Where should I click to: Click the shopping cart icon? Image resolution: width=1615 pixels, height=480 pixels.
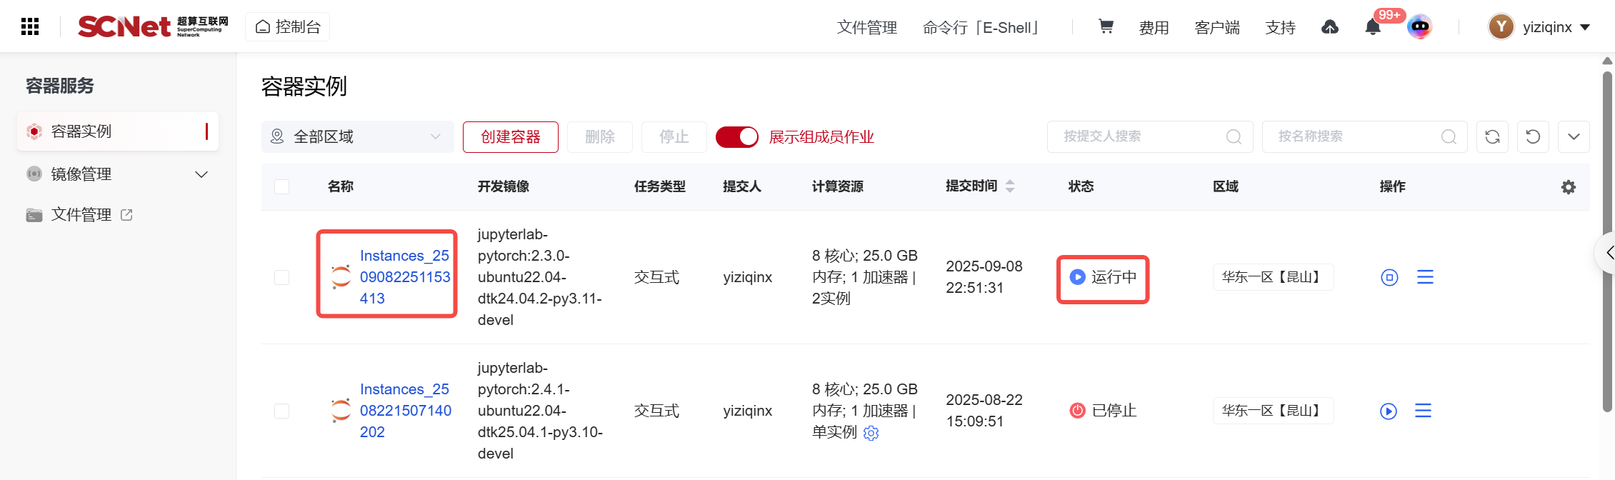tap(1106, 27)
